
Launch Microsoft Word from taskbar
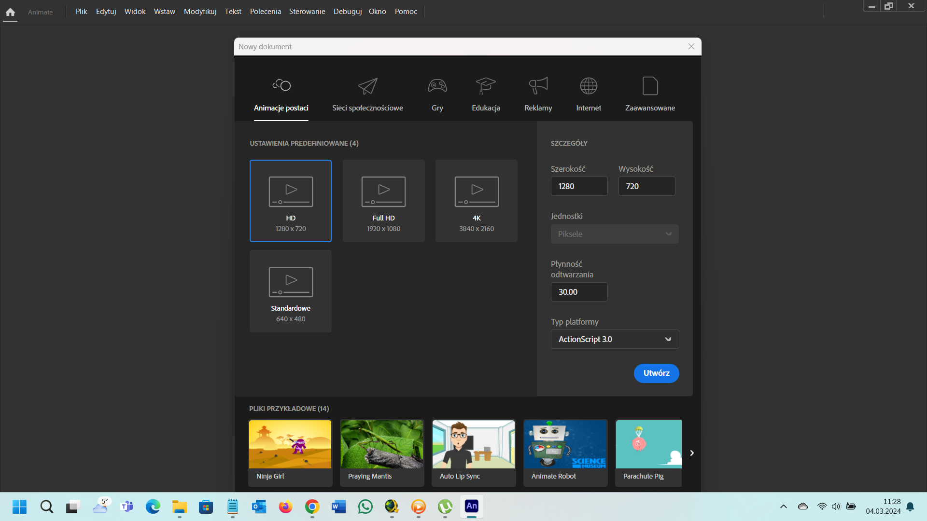point(338,507)
